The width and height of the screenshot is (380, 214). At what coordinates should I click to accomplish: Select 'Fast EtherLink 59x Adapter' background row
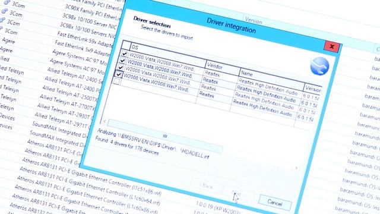click(85, 39)
